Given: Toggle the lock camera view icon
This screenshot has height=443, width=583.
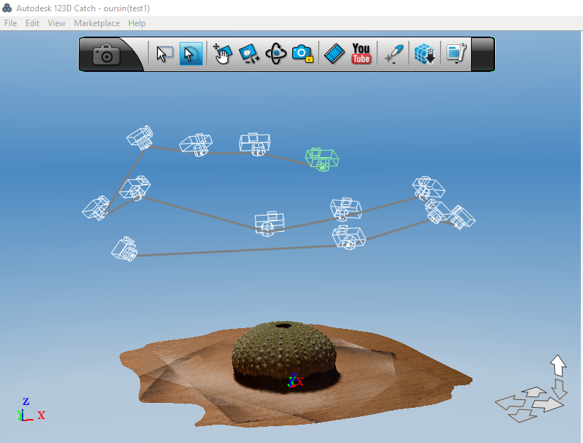Looking at the screenshot, I should (x=302, y=54).
